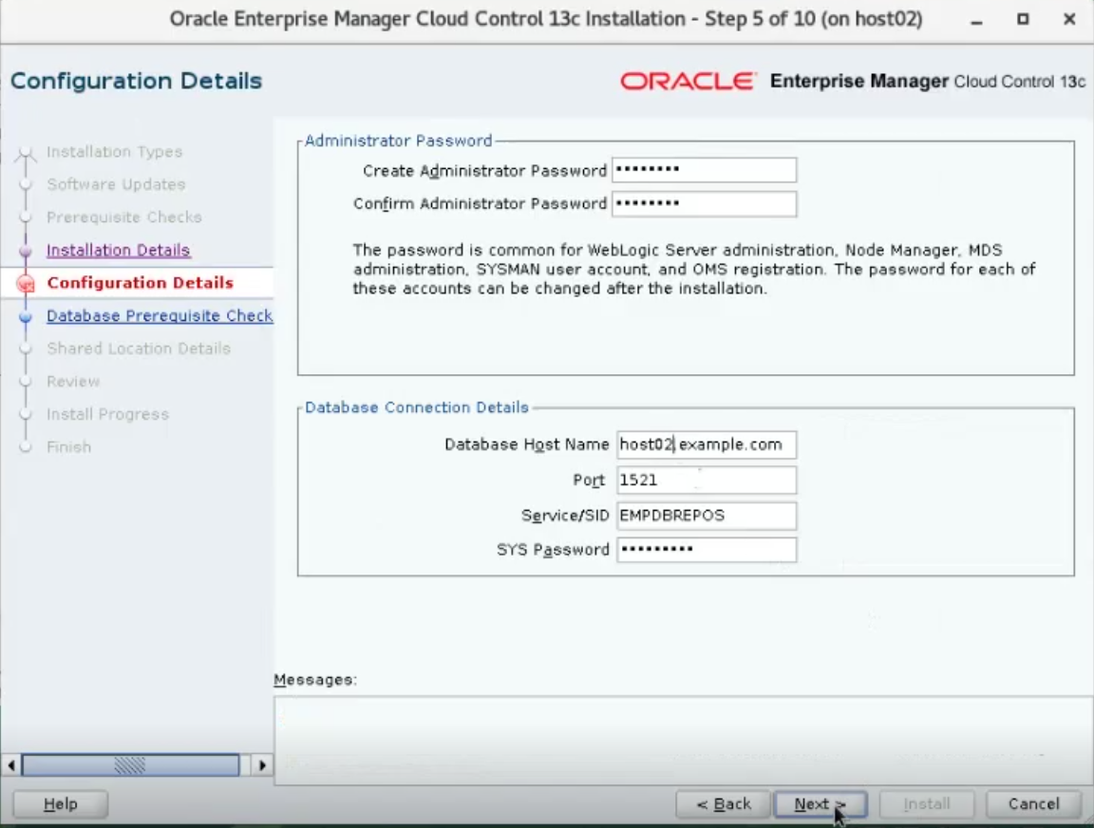Click the Prerequisite Checks step
The height and width of the screenshot is (828, 1094).
tap(124, 216)
